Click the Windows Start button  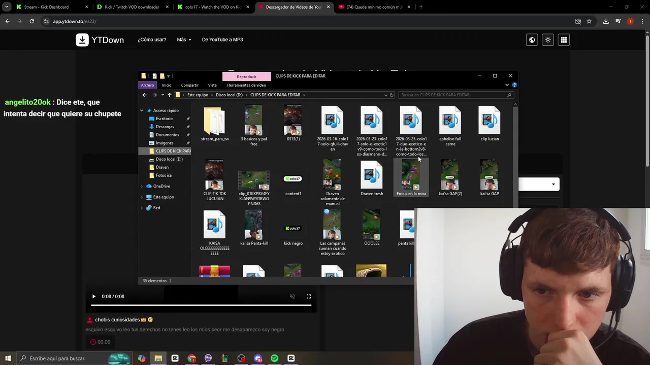pyautogui.click(x=8, y=358)
